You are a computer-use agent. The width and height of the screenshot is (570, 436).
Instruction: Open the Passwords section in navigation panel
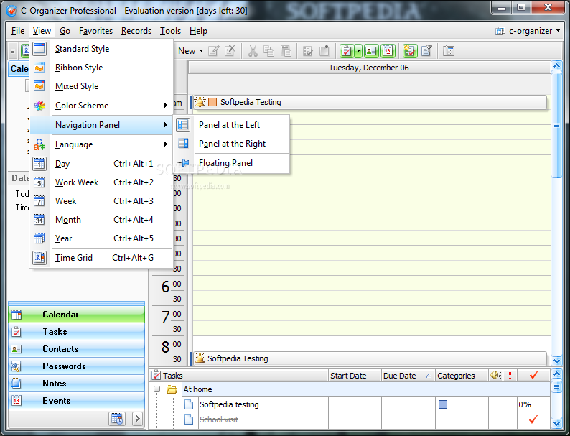pyautogui.click(x=76, y=366)
